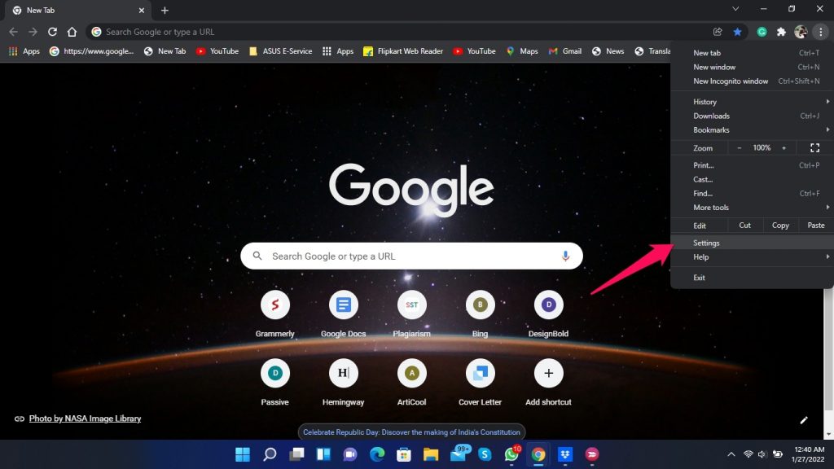Open the Google Docs shortcut tile
This screenshot has height=469, width=834.
pyautogui.click(x=343, y=313)
